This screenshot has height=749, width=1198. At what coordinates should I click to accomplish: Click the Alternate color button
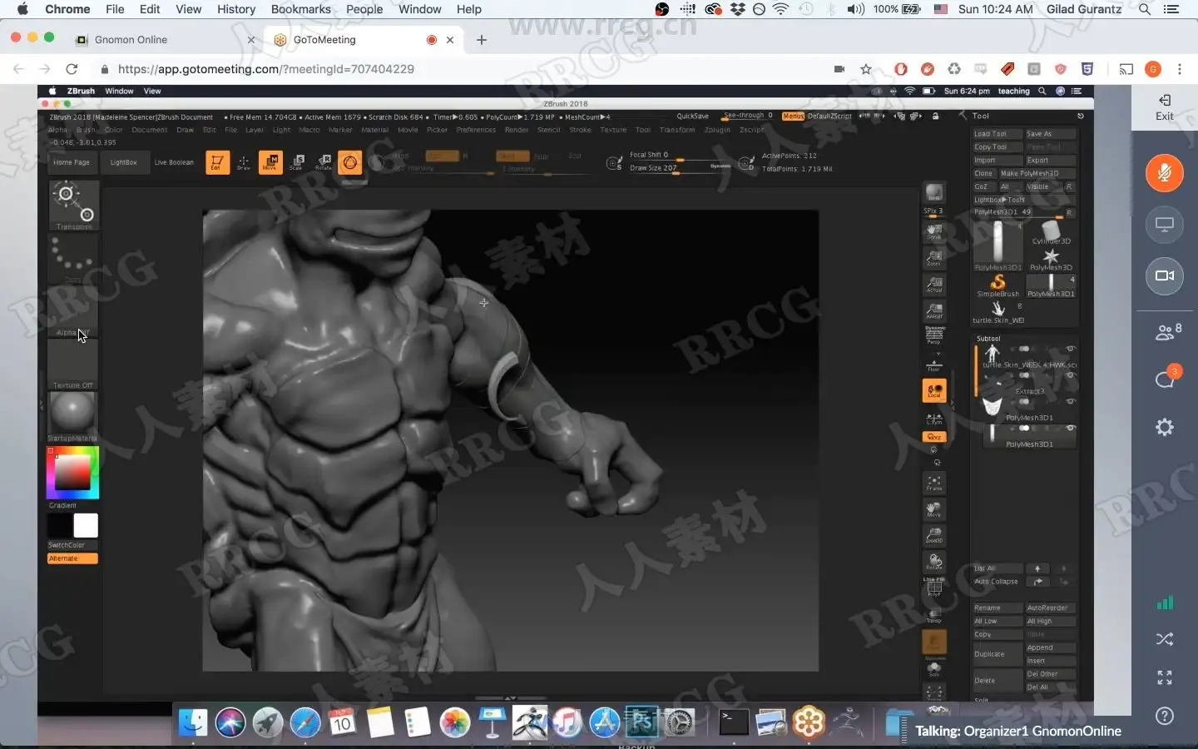coord(72,558)
